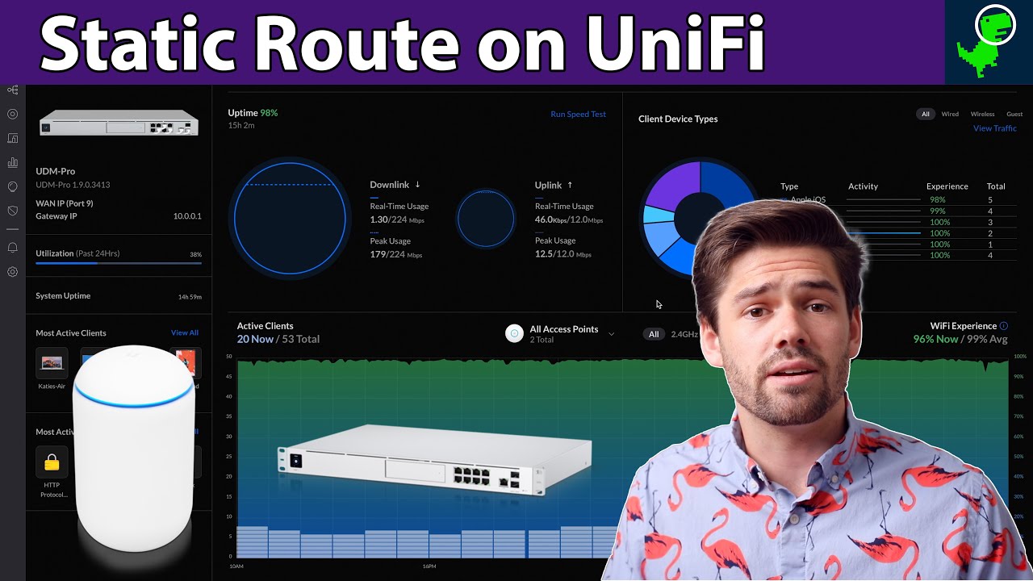
Task: Select the Wireless client filter tab
Action: 982,114
